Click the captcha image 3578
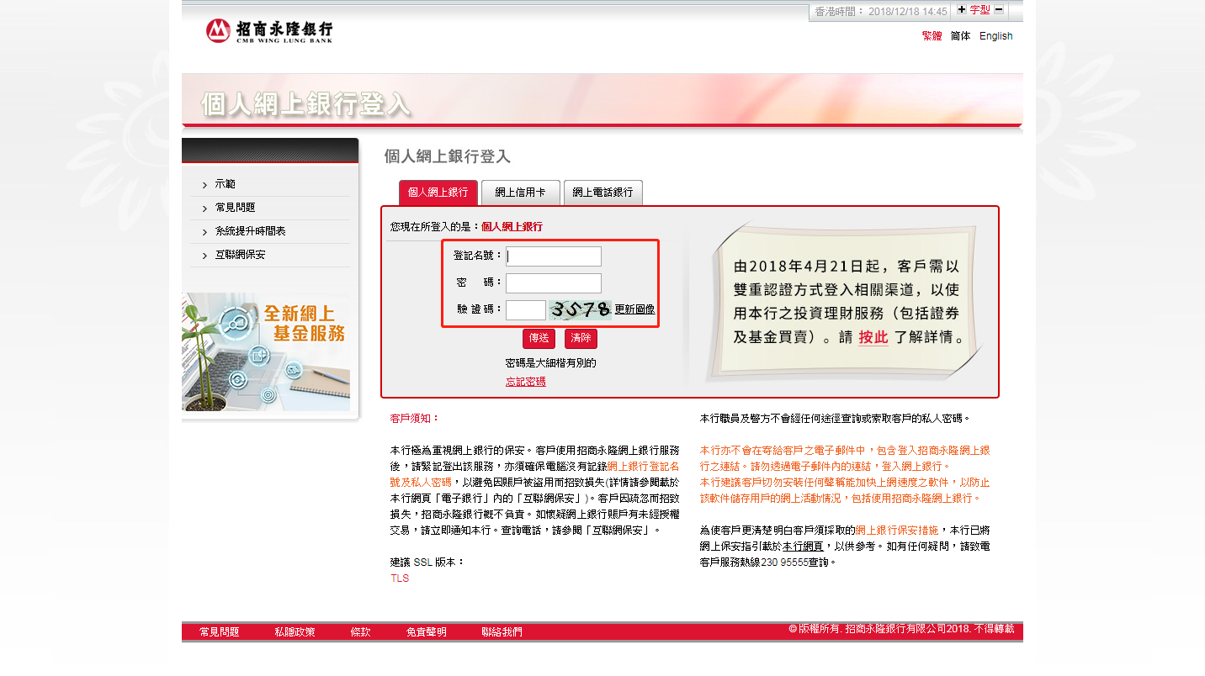The height and width of the screenshot is (676, 1205). [580, 309]
